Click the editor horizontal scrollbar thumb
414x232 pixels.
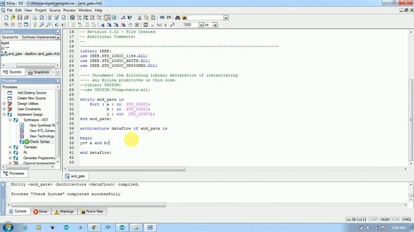point(127,169)
